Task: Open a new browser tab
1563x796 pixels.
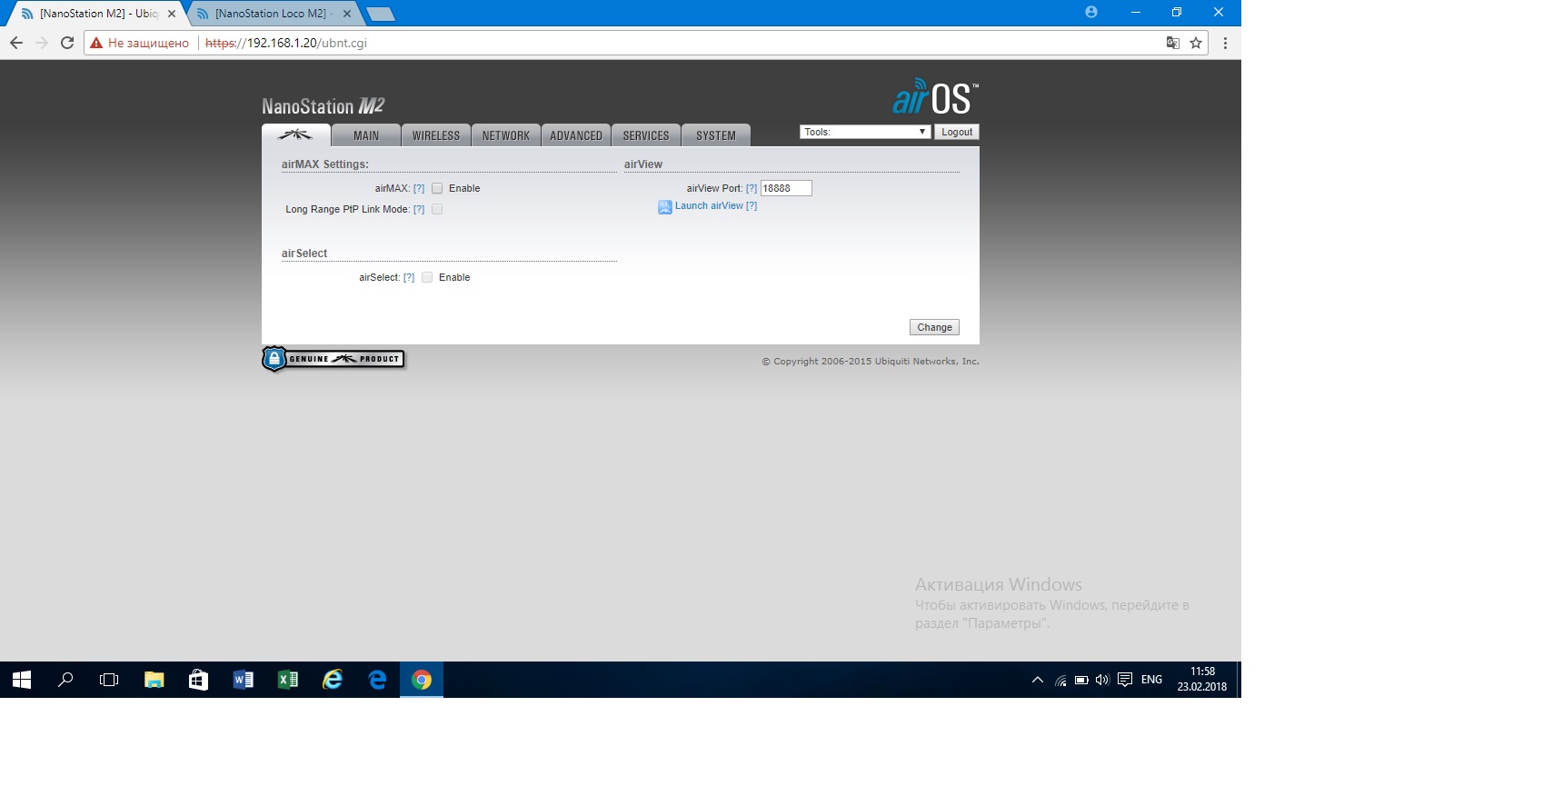Action: click(380, 14)
